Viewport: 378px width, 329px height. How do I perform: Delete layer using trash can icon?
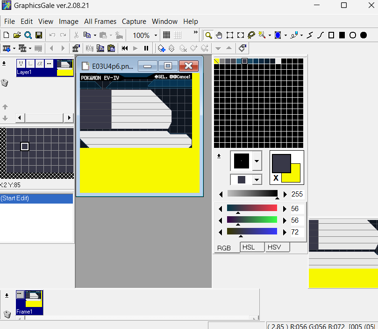coord(5,83)
